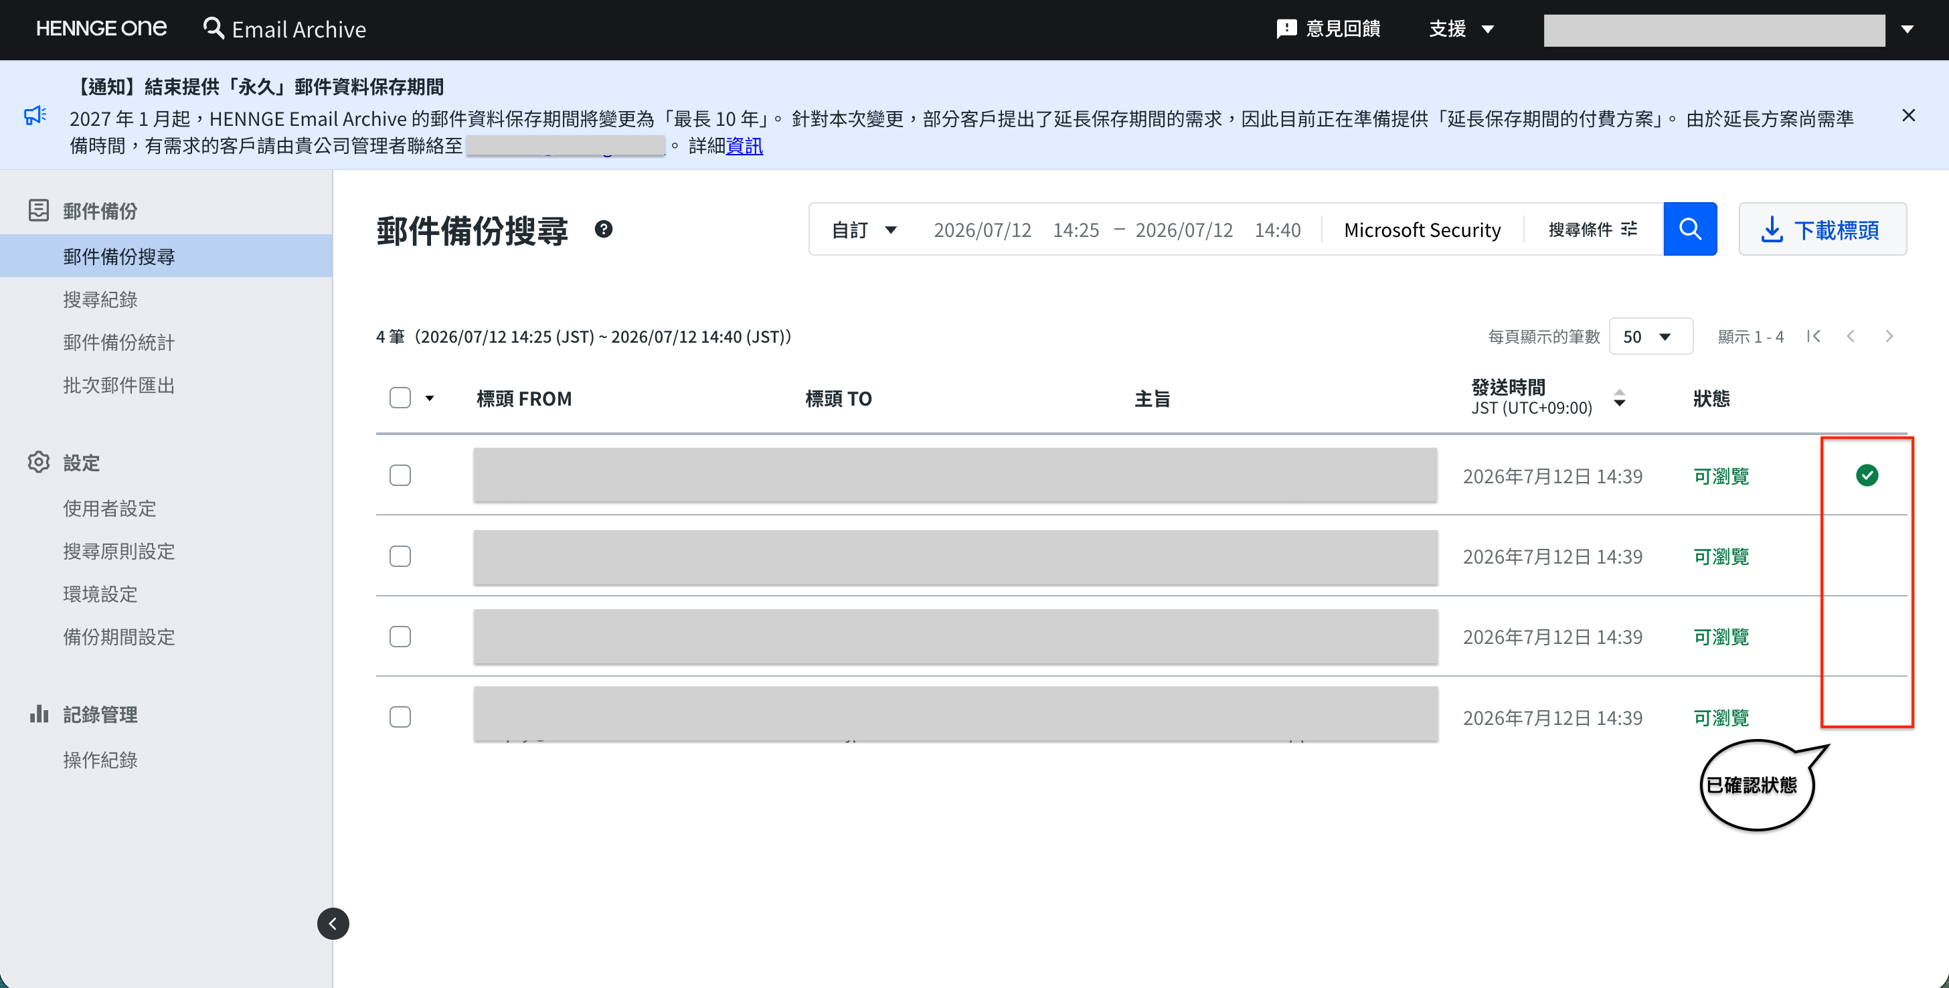Open 操作紀錄 in sidebar
The width and height of the screenshot is (1949, 988).
pos(100,760)
